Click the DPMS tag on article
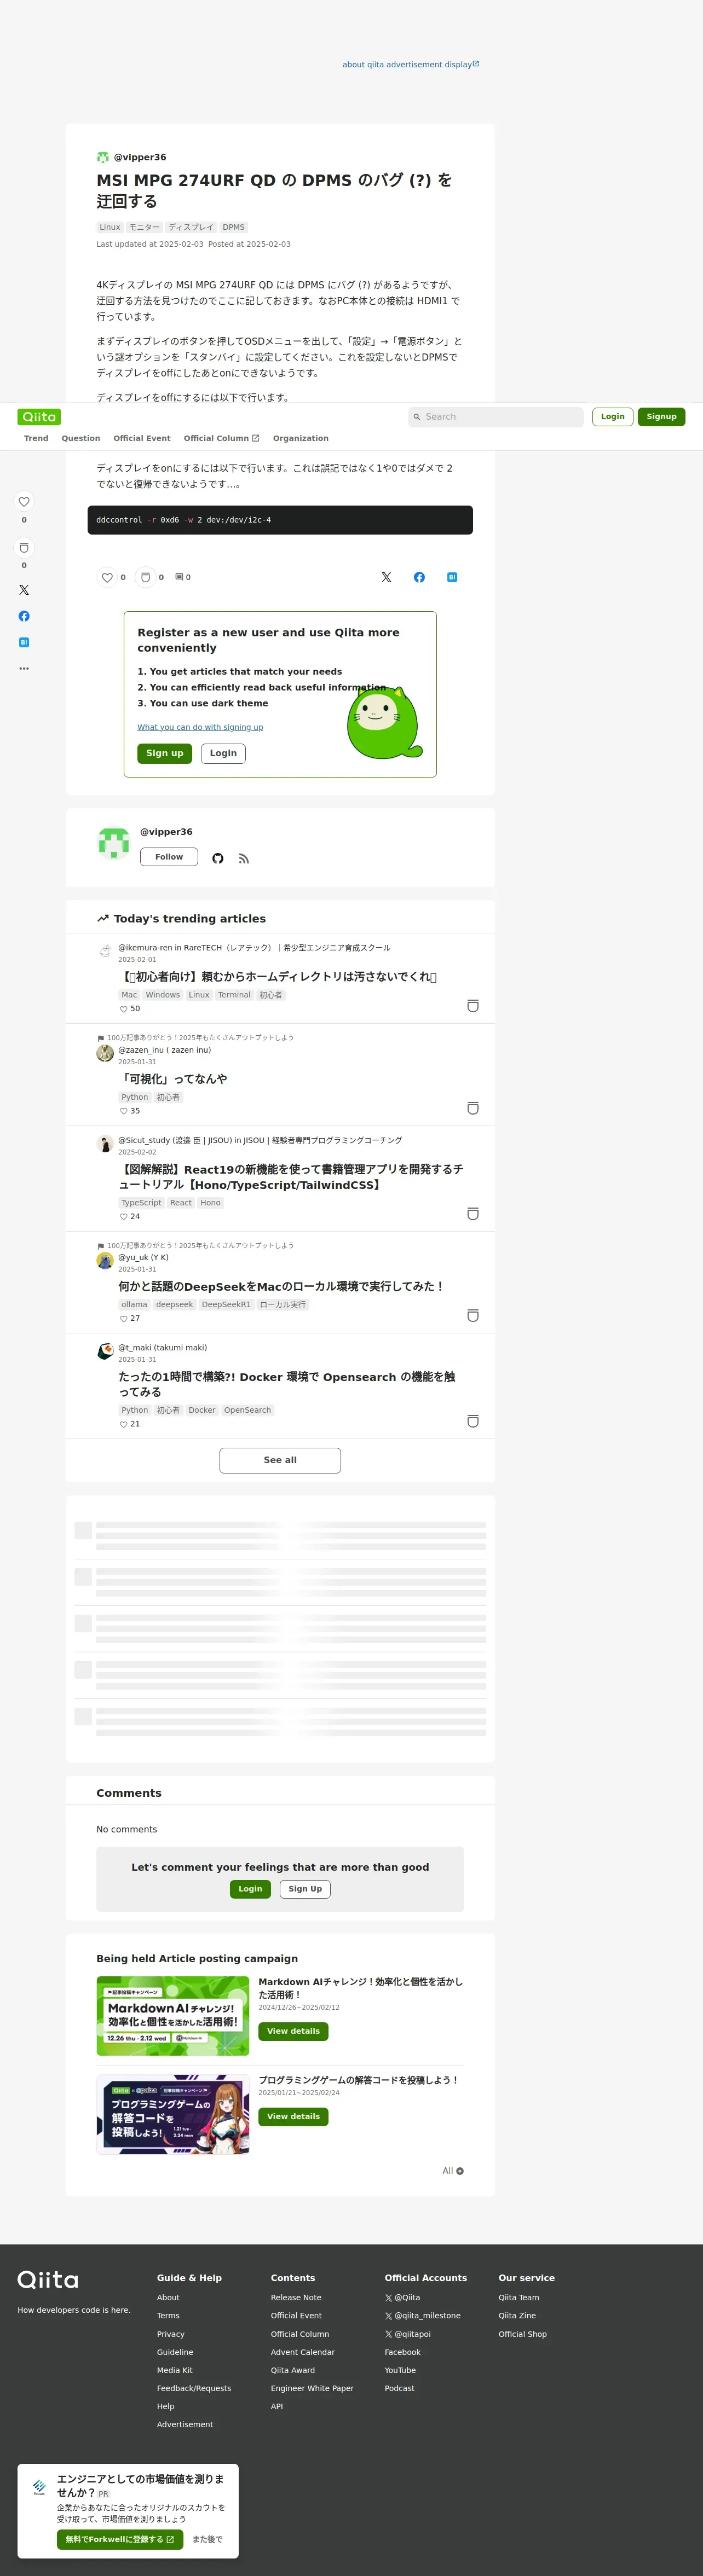 tap(234, 227)
